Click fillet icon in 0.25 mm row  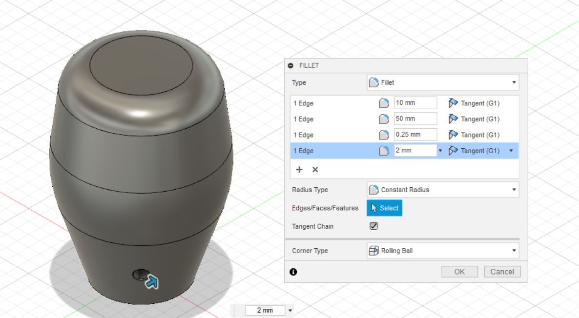pos(384,135)
